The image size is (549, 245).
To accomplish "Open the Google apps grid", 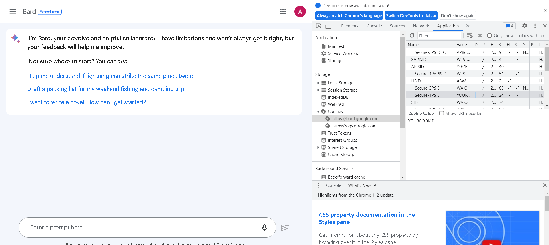I will (x=283, y=11).
